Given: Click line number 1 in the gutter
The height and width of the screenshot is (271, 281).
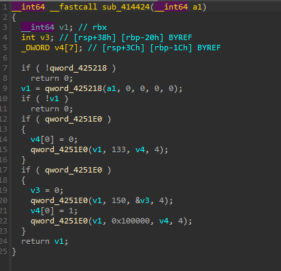Looking at the screenshot, I should point(5,7).
